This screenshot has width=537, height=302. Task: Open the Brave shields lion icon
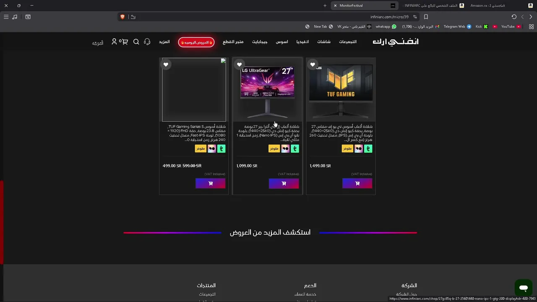point(123,17)
